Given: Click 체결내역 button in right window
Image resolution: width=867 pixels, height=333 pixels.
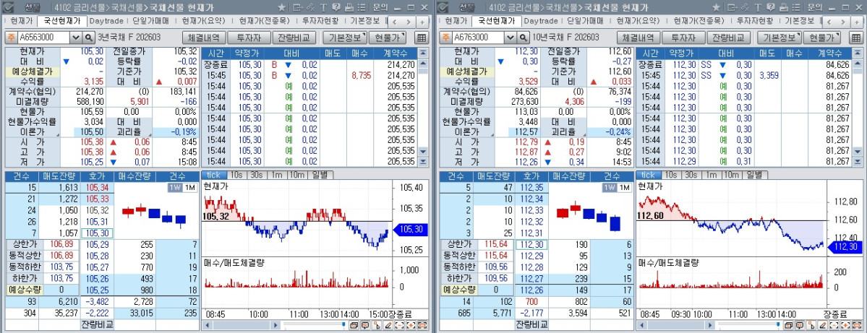Looking at the screenshot, I should pyautogui.click(x=638, y=38).
